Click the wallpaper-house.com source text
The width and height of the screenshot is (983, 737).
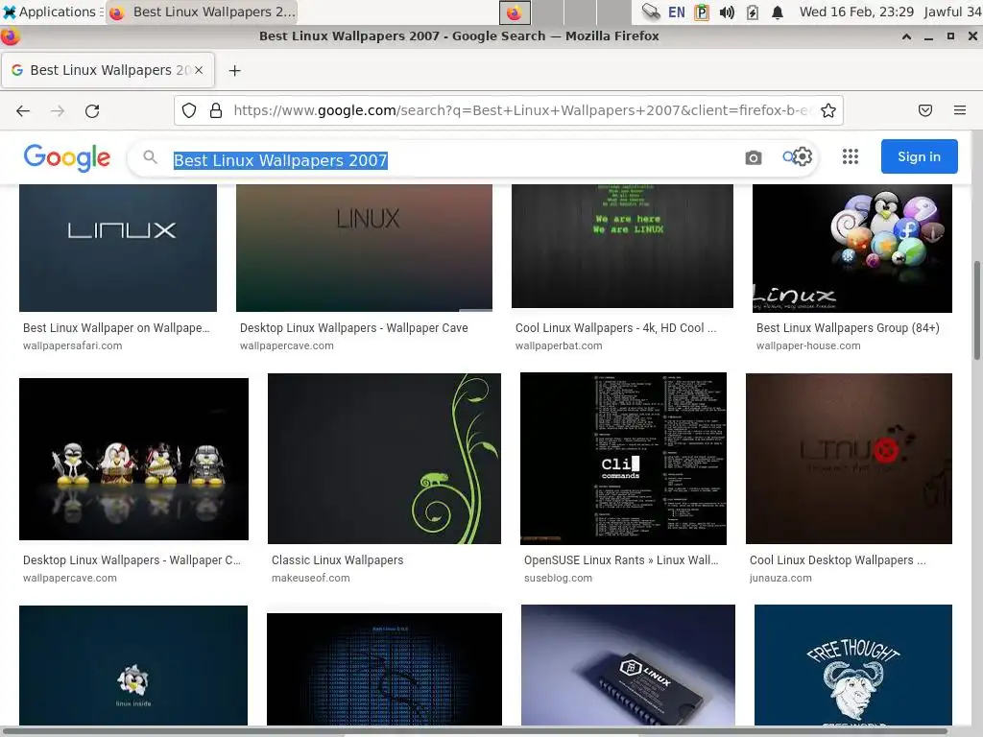coord(808,345)
